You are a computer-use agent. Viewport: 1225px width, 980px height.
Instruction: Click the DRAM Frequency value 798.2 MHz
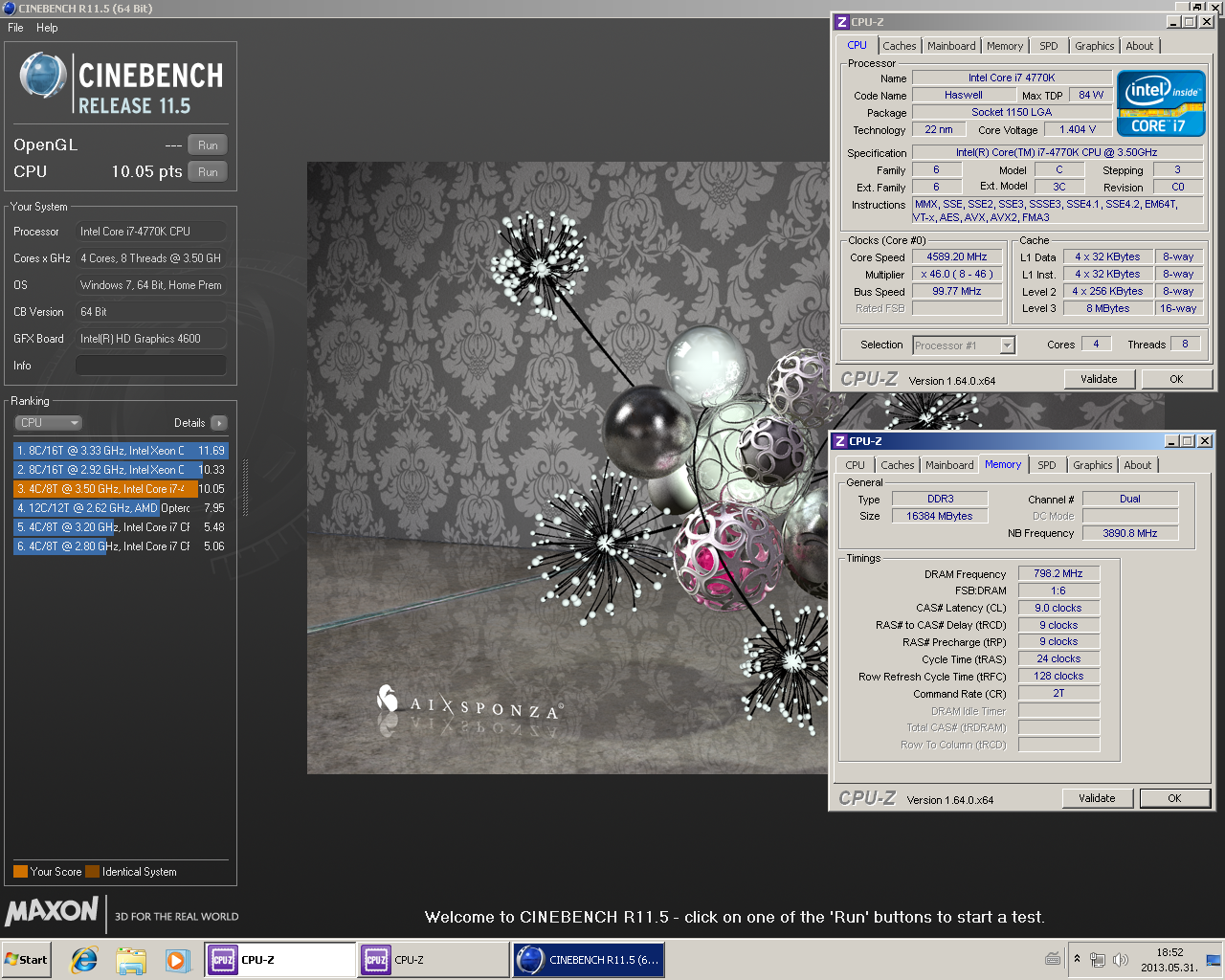1058,573
